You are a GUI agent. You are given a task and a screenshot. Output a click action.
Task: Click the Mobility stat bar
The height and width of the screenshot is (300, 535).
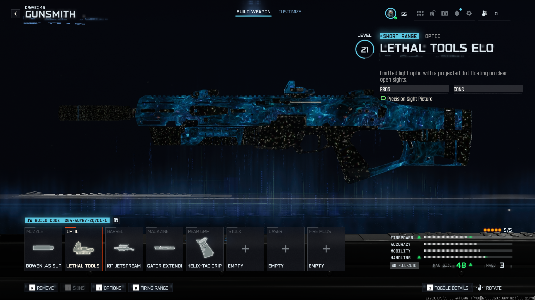coord(468,251)
